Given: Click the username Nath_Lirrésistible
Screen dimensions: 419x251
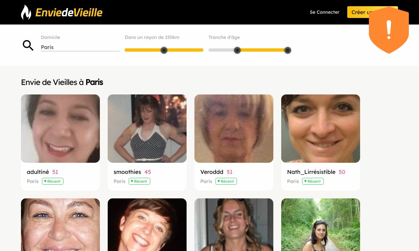Looking at the screenshot, I should click(x=311, y=172).
